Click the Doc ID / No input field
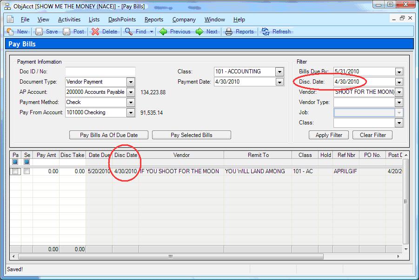Image resolution: width=419 pixels, height=280 pixels. pyautogui.click(x=100, y=72)
